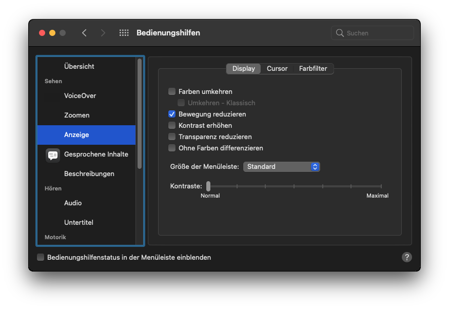Enable Transparenz reduzieren

[172, 137]
